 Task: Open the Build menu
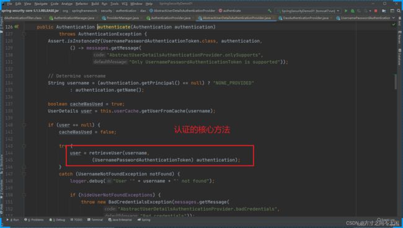click(95, 4)
